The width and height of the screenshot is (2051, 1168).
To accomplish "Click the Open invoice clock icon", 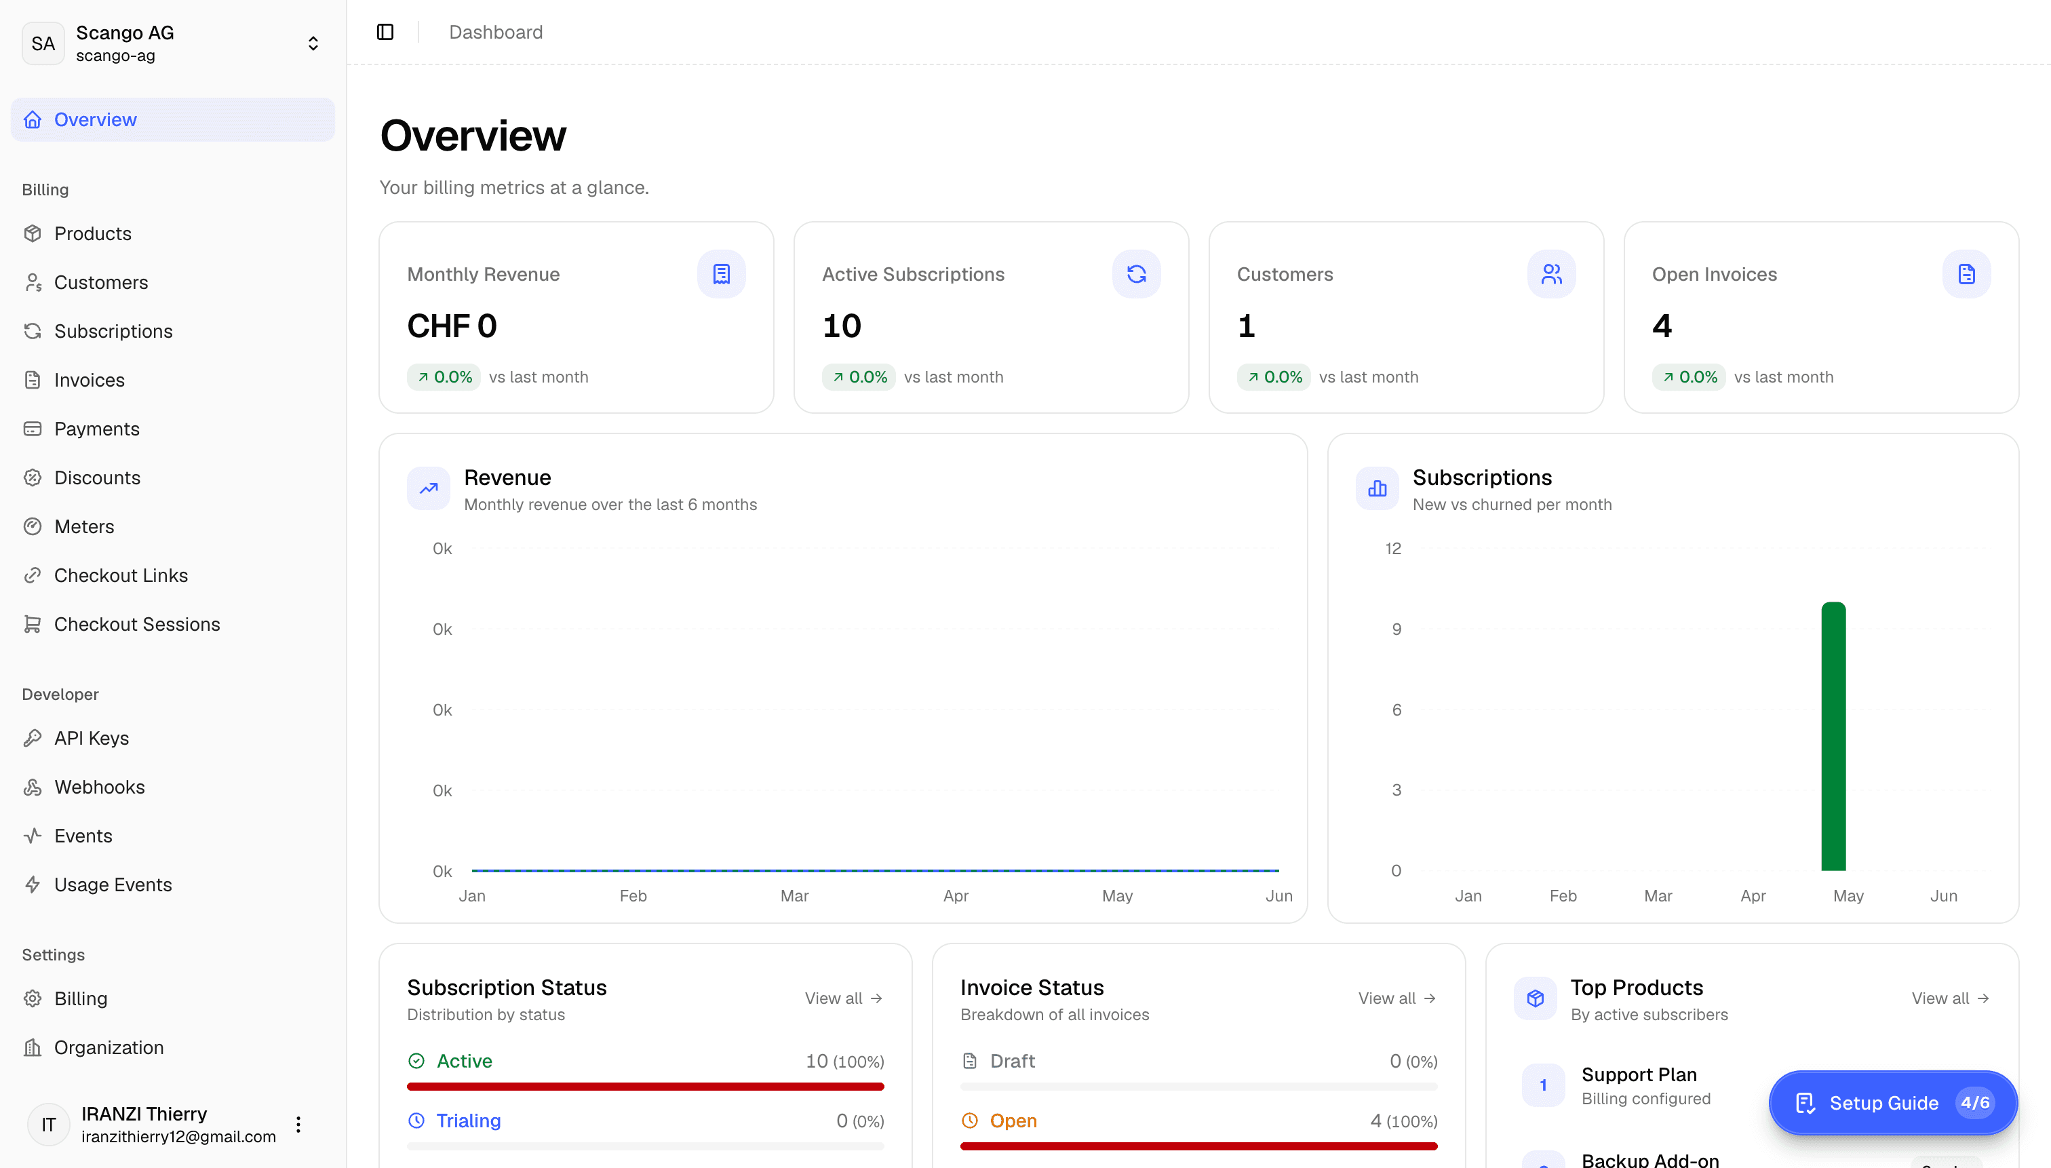I will [970, 1121].
